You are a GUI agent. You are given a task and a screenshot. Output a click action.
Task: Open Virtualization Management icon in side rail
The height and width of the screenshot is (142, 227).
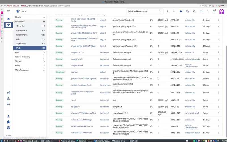coord(9,104)
